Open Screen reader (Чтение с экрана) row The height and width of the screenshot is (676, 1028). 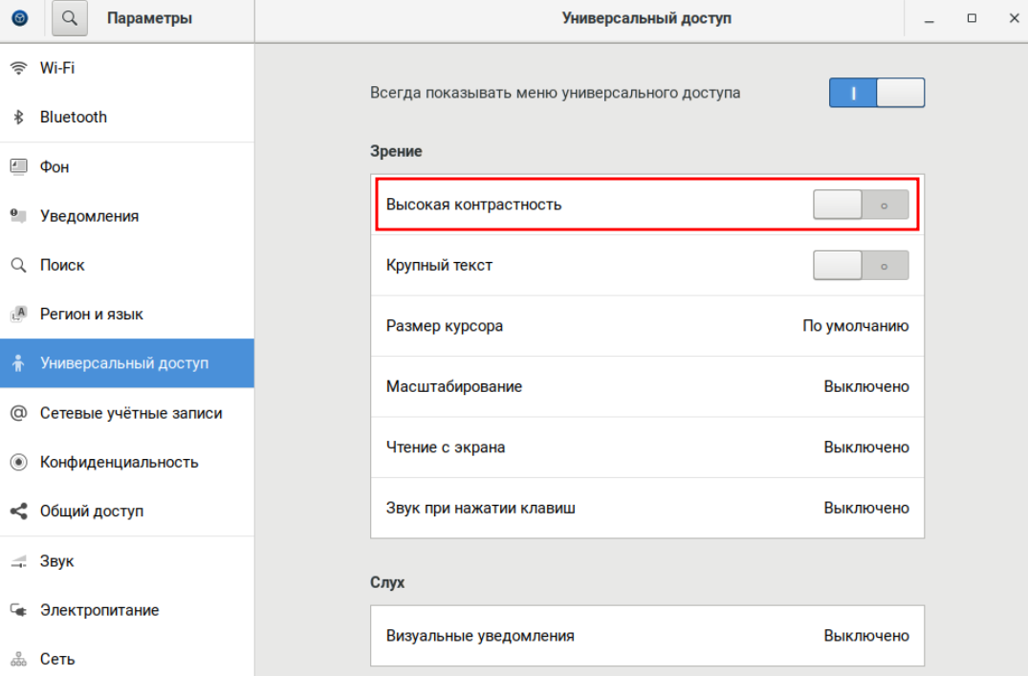(646, 447)
